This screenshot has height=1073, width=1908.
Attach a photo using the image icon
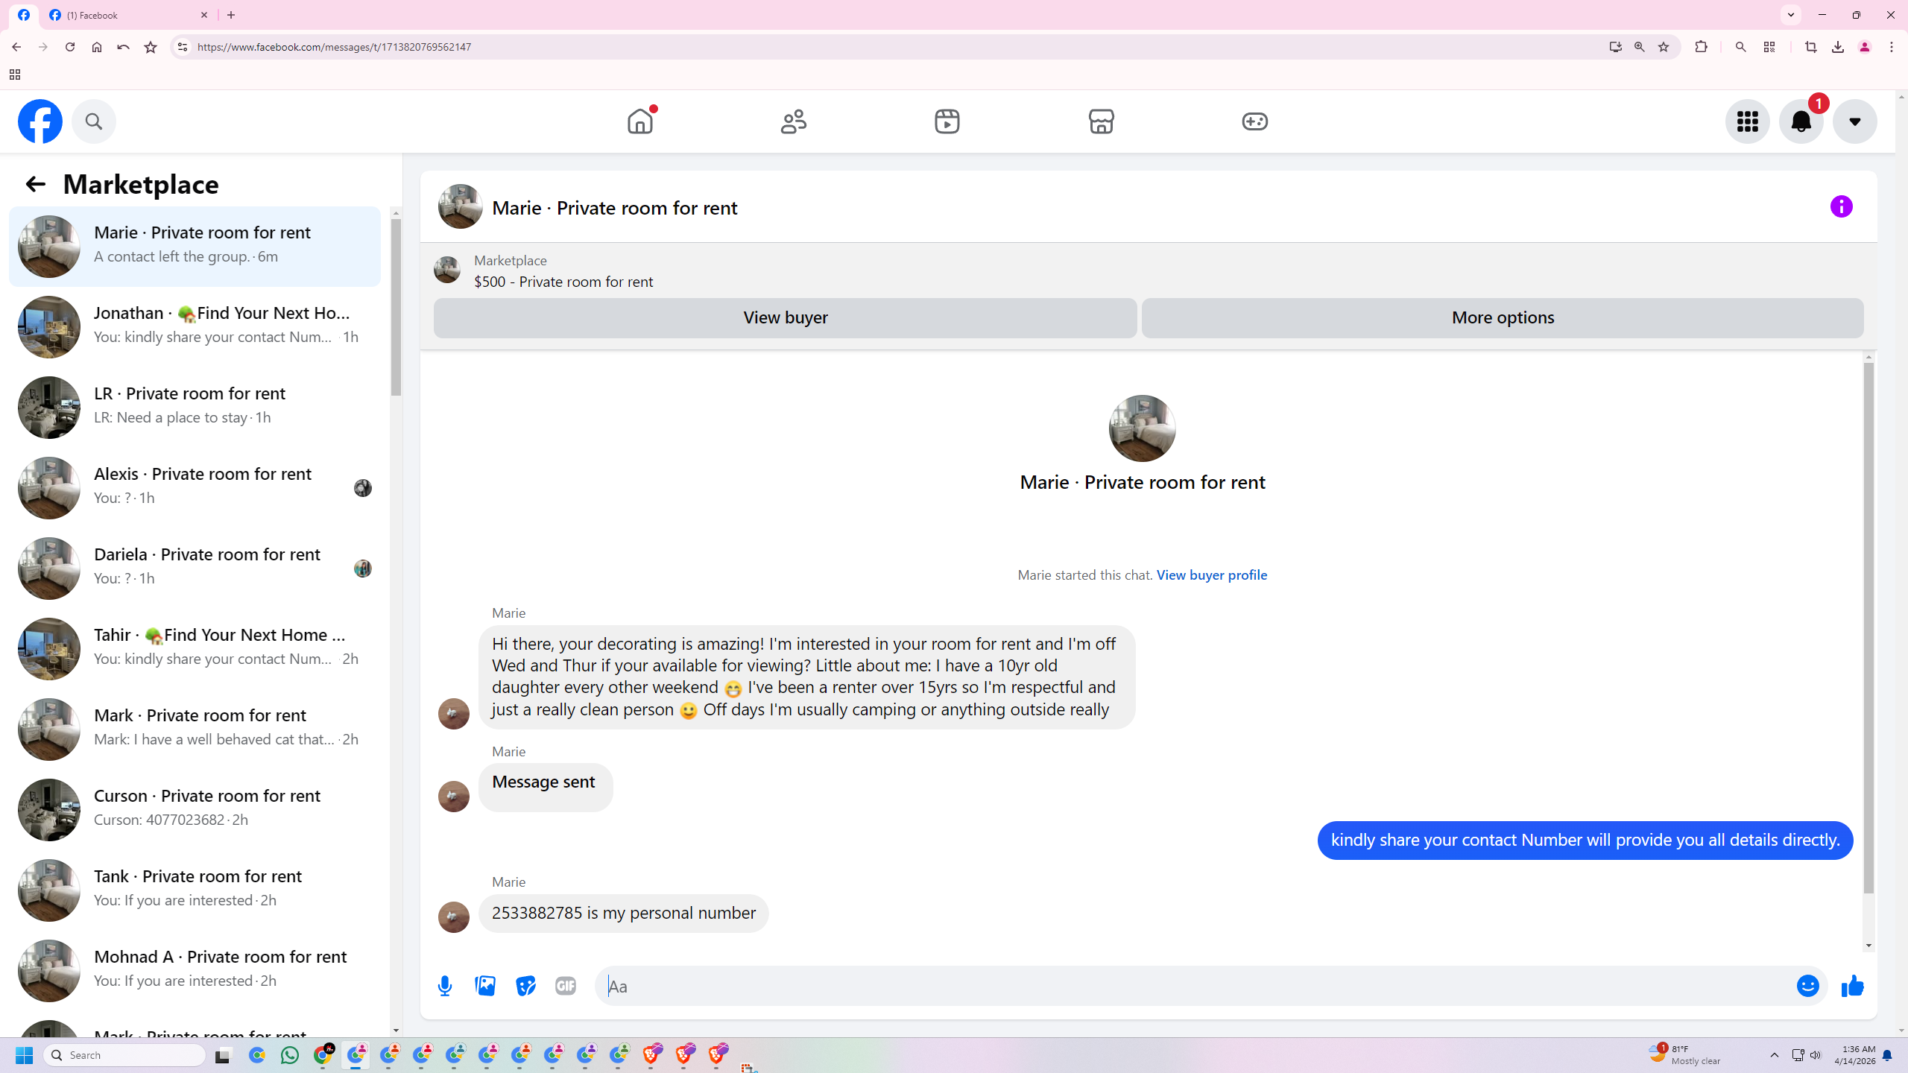tap(485, 986)
